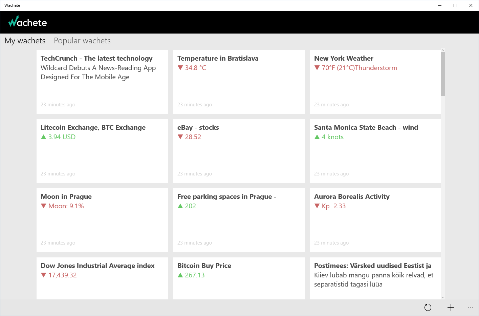Select the My wachets tab
The height and width of the screenshot is (316, 479).
[x=25, y=41]
